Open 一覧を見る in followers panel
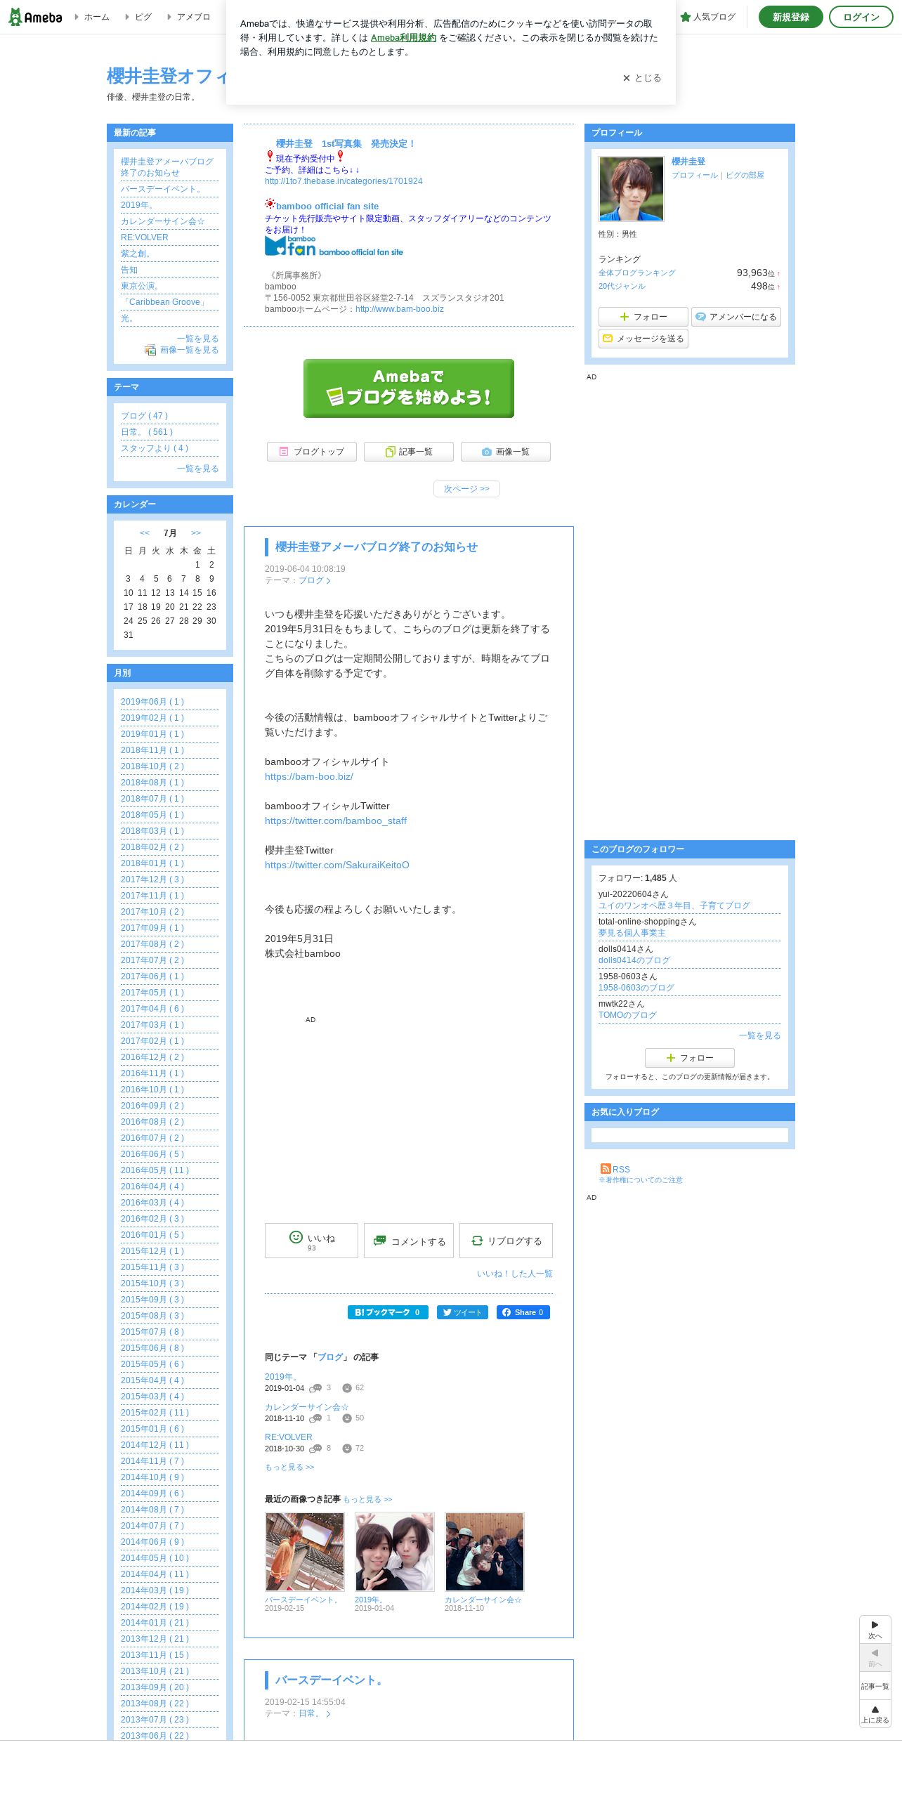The image size is (902, 1804). click(760, 1035)
